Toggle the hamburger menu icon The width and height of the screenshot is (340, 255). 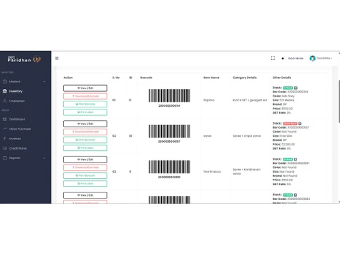tap(56, 58)
